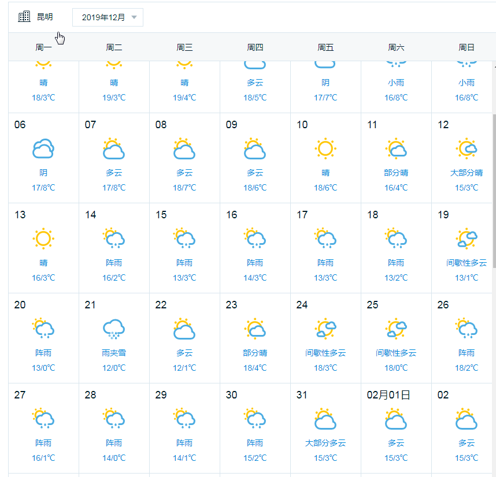
Task: Click the intermittent clouds icon on day 19
Action: coord(467,238)
